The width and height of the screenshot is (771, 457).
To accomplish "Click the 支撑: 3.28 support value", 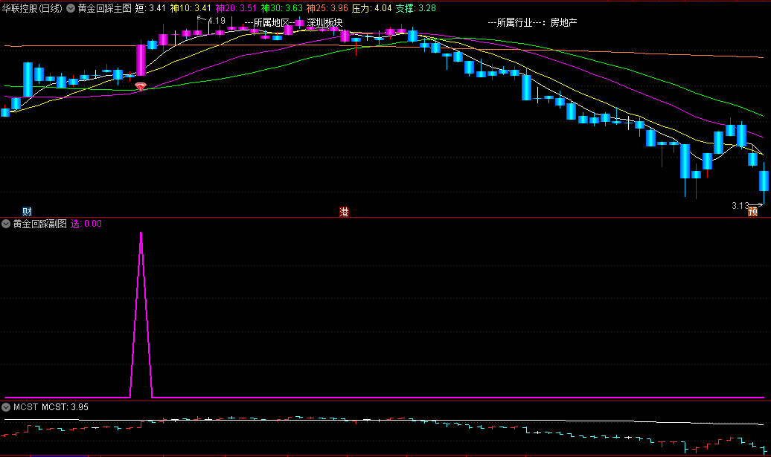I will 415,8.
